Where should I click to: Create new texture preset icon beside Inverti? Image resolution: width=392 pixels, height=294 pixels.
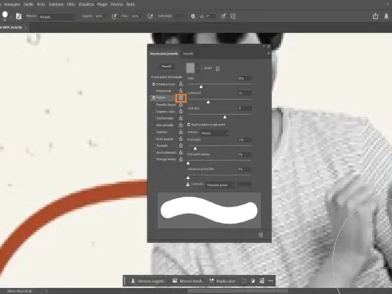[x=217, y=69]
